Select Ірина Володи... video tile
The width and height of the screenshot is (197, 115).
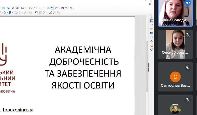coord(175,13)
